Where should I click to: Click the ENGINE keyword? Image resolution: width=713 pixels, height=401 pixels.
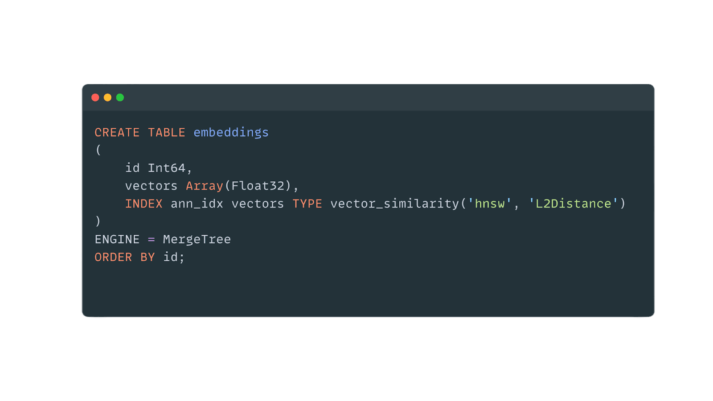117,240
